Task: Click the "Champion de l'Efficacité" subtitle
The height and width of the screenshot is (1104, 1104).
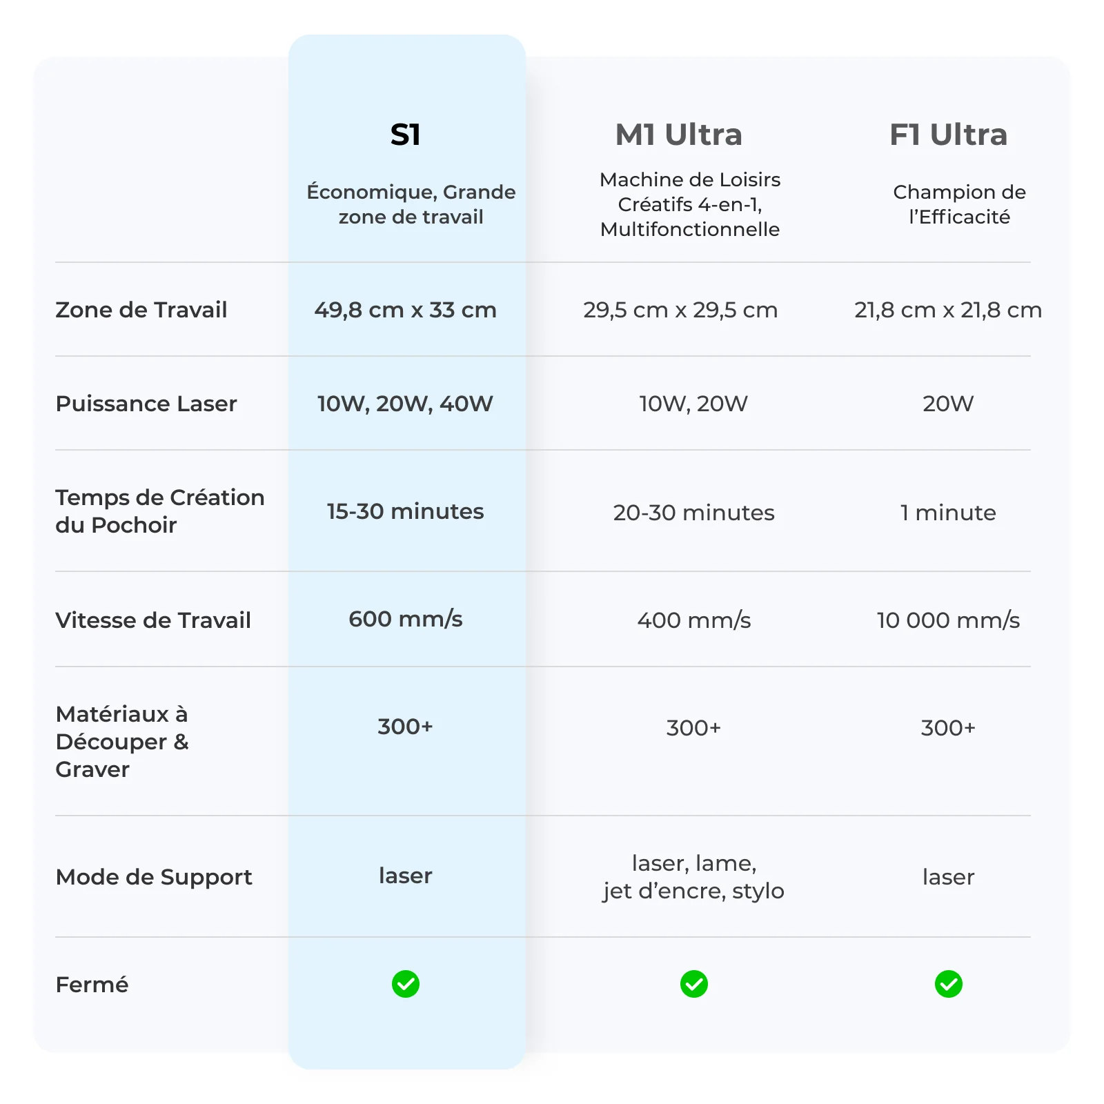Action: tap(959, 204)
